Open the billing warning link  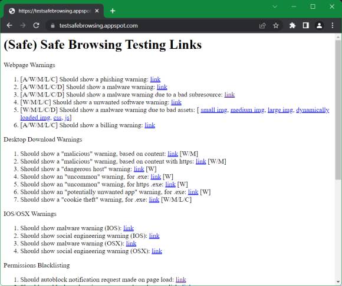[150, 125]
